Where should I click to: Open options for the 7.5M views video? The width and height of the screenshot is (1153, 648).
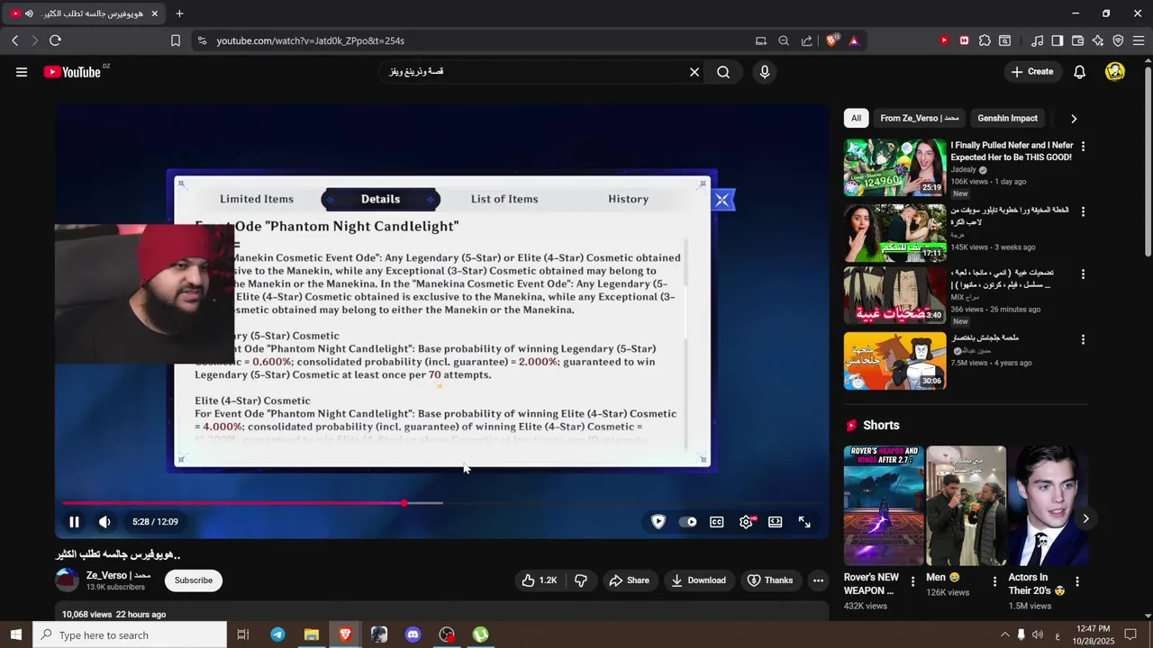(1083, 339)
